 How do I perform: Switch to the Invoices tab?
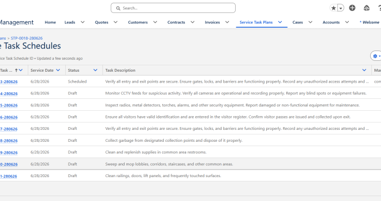212,22
